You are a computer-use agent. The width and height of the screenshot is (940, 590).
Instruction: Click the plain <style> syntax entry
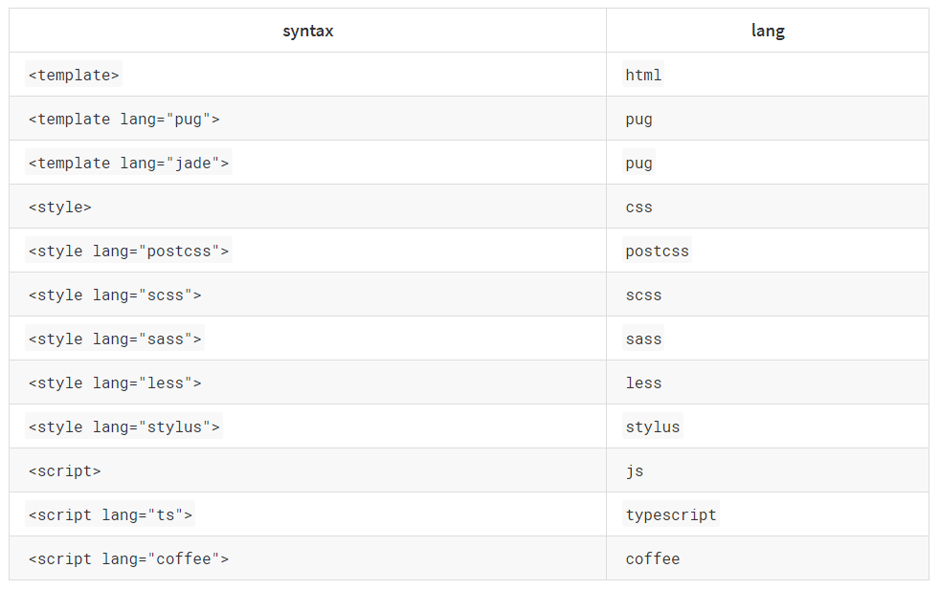coord(59,207)
